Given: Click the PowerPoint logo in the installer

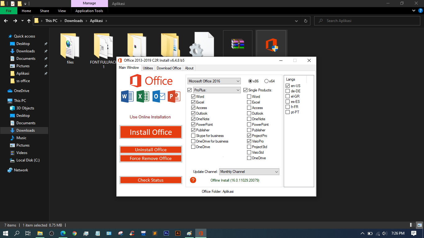Looking at the screenshot, I should coord(174,96).
